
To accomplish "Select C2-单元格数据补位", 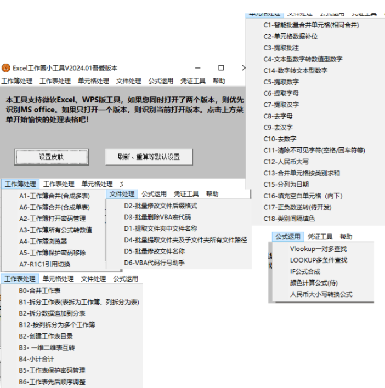I will 291,36.
